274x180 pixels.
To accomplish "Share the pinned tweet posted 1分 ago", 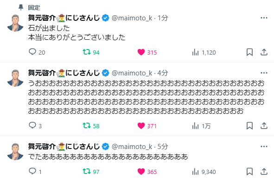I will pos(264,52).
